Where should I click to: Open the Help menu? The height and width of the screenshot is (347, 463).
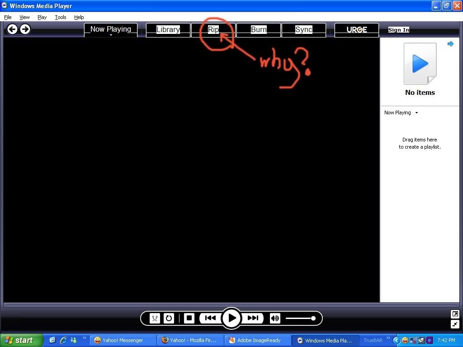click(x=79, y=17)
